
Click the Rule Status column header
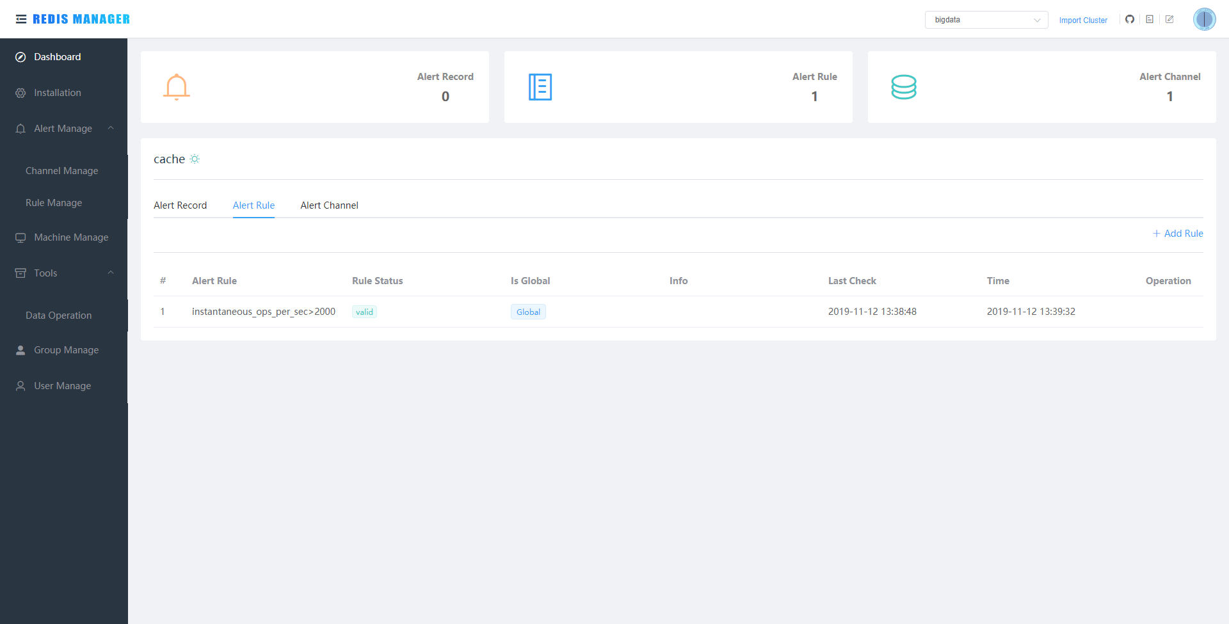[378, 281]
